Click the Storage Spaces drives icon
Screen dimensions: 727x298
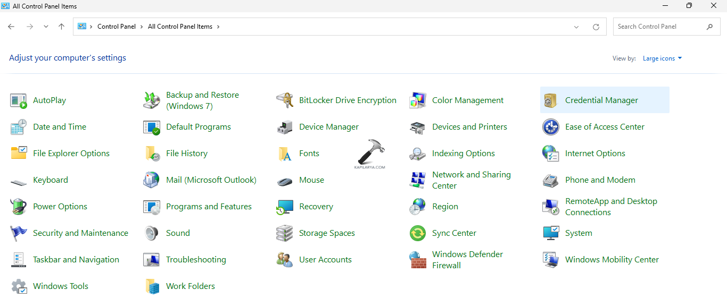point(285,233)
